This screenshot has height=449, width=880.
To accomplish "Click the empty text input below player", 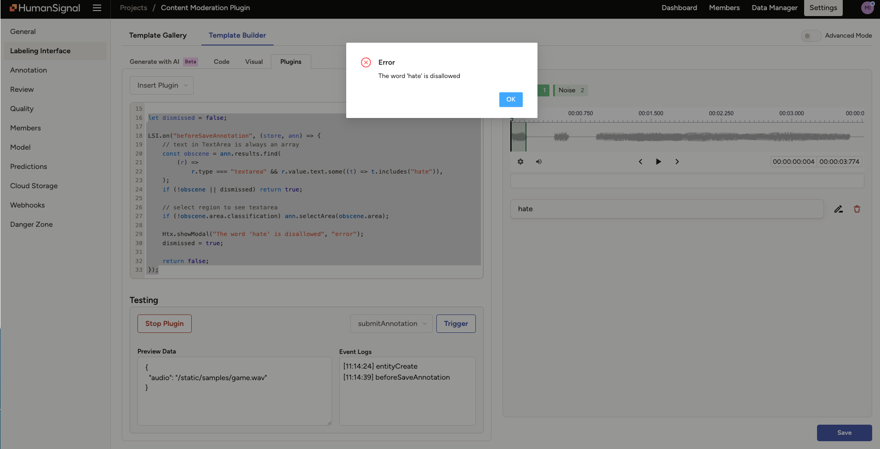I will coord(687,181).
